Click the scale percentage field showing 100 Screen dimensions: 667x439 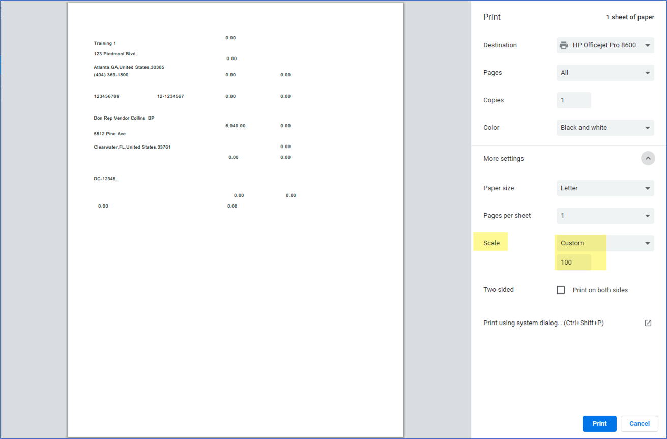[x=573, y=262]
